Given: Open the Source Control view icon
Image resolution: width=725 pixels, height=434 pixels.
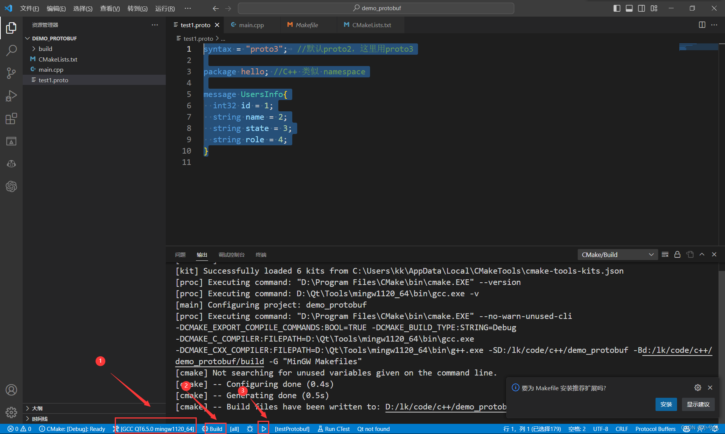Looking at the screenshot, I should (x=11, y=73).
